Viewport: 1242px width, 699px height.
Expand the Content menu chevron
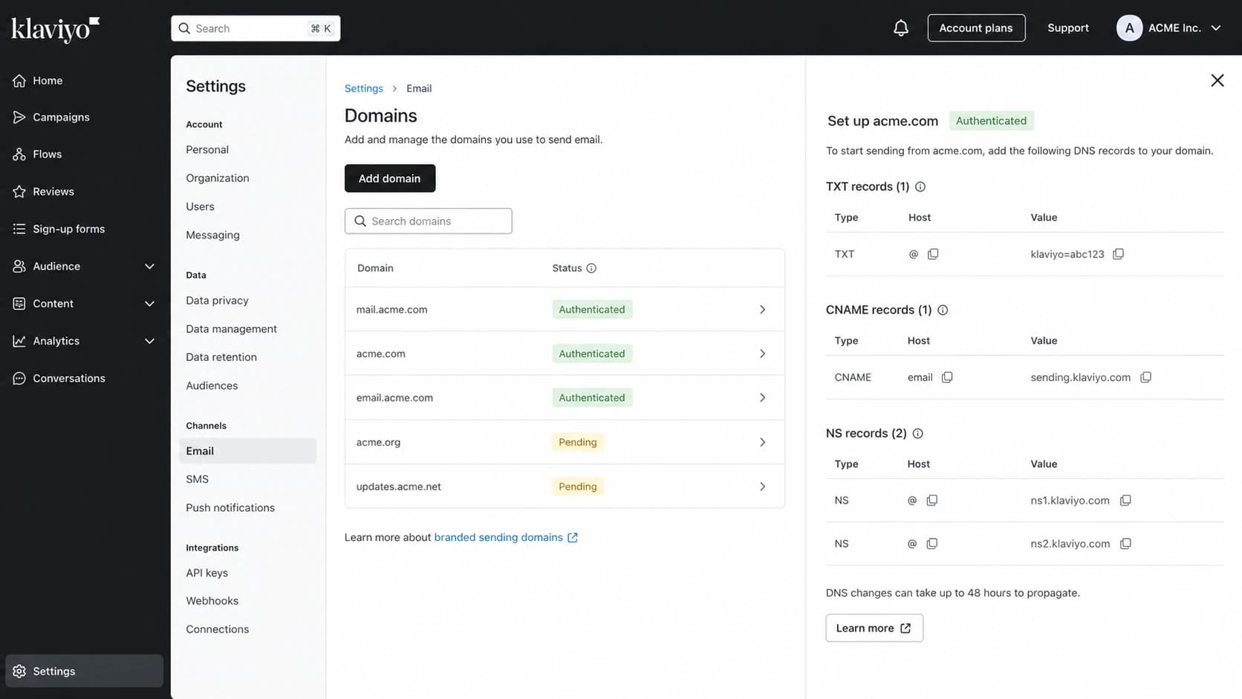tap(149, 304)
